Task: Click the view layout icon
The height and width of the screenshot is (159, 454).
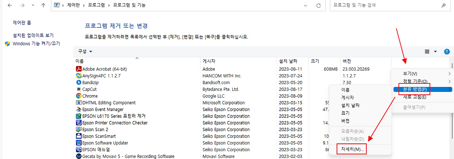Action: pyautogui.click(x=427, y=52)
